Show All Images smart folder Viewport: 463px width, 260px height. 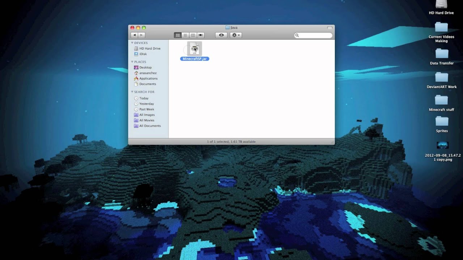pyautogui.click(x=144, y=115)
